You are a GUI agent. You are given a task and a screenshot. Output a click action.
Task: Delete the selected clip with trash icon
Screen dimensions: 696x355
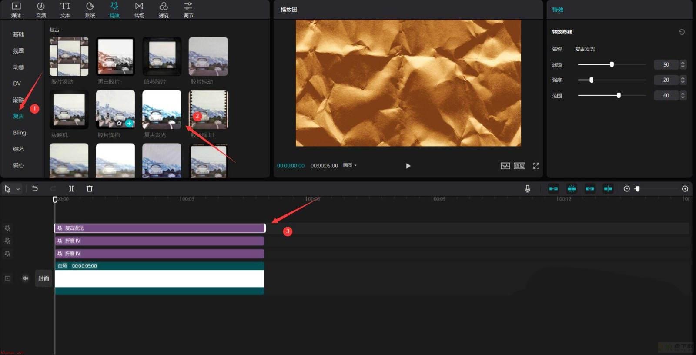[x=90, y=189]
